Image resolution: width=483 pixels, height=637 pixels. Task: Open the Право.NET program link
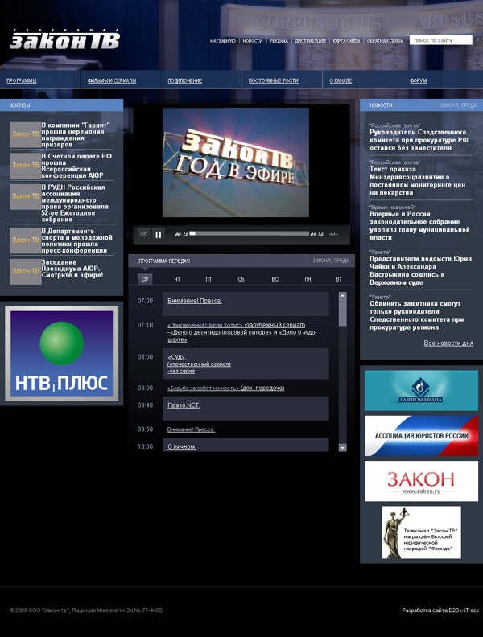pos(184,405)
